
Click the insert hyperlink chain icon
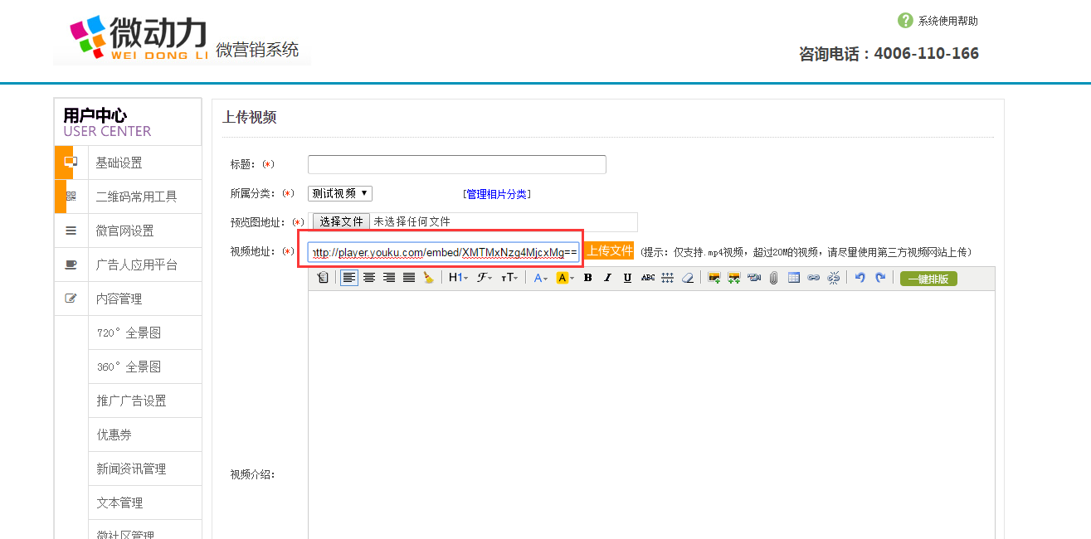click(x=814, y=278)
